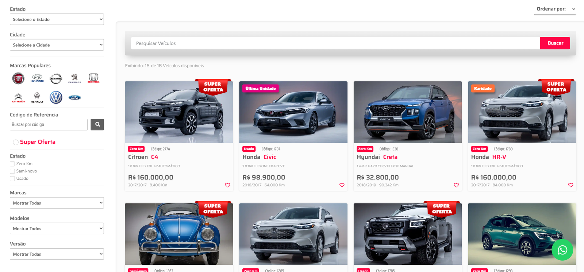This screenshot has width=584, height=272.
Task: Open the Ordenar por sort menu
Action: [x=555, y=9]
